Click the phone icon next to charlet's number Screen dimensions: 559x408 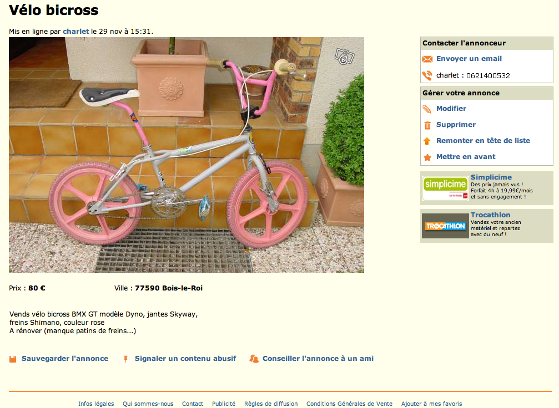[427, 75]
